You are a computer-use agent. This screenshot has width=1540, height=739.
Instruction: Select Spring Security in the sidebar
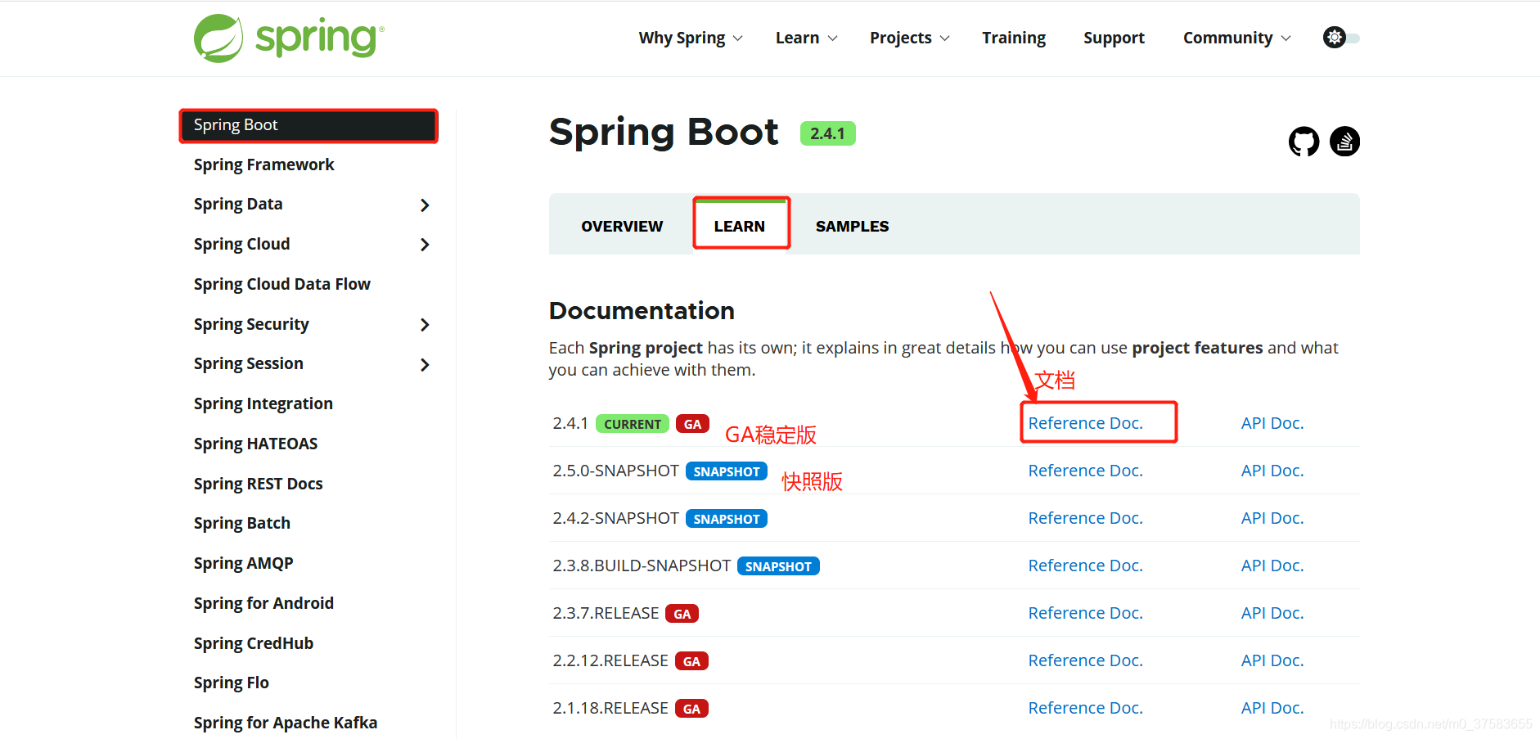pyautogui.click(x=251, y=324)
